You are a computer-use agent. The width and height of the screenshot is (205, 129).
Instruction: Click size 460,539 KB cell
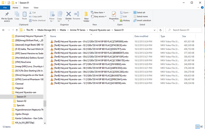tap(189, 45)
